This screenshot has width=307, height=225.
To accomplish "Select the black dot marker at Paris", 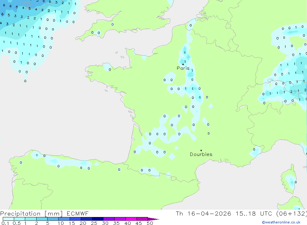I will coord(183,64).
